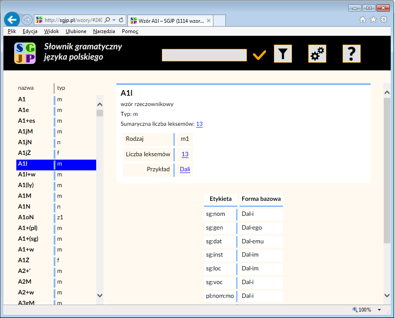
Task: Click the browser back arrow button
Action: coord(12,20)
